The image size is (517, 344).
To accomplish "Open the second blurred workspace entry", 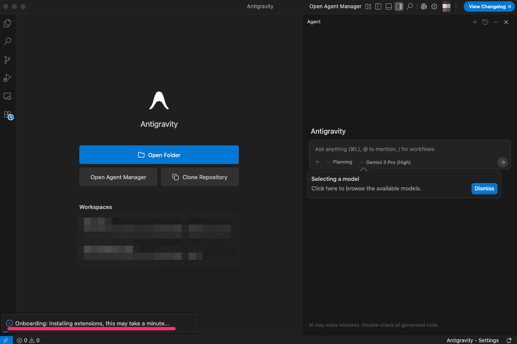I will click(x=158, y=253).
